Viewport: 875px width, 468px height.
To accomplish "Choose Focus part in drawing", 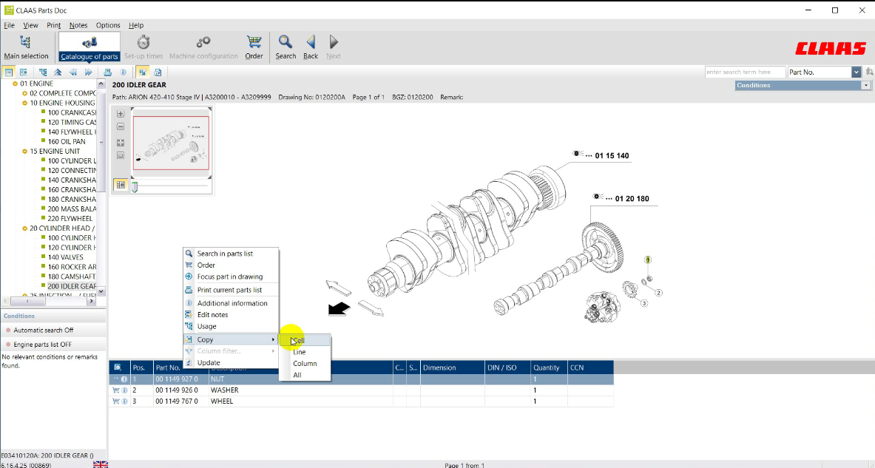I will (231, 277).
